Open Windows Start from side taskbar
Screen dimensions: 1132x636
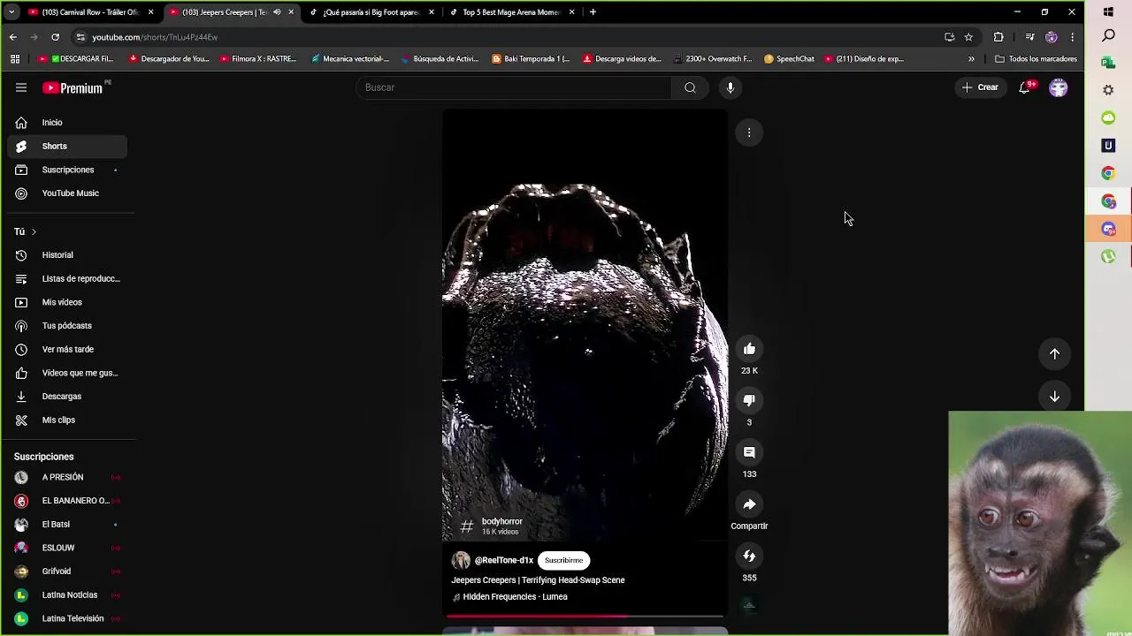point(1108,12)
